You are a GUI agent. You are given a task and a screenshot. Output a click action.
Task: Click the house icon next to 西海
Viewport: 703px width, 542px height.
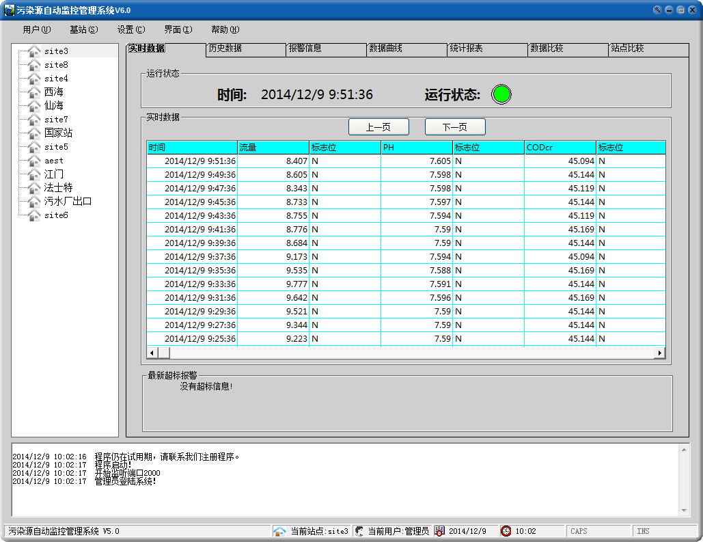pos(34,92)
